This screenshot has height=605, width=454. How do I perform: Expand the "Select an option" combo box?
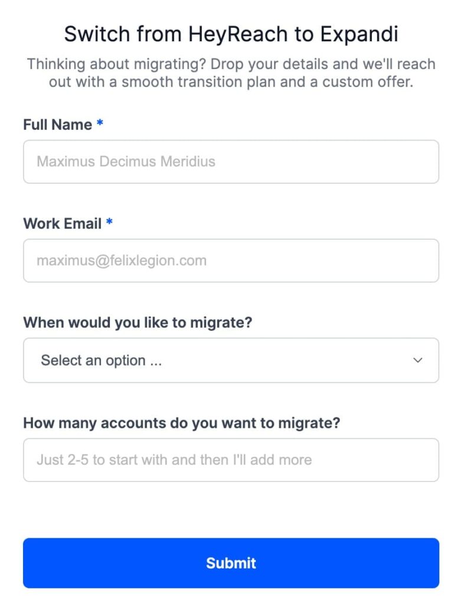point(231,360)
